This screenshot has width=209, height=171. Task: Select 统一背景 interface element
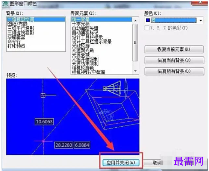[102, 19]
